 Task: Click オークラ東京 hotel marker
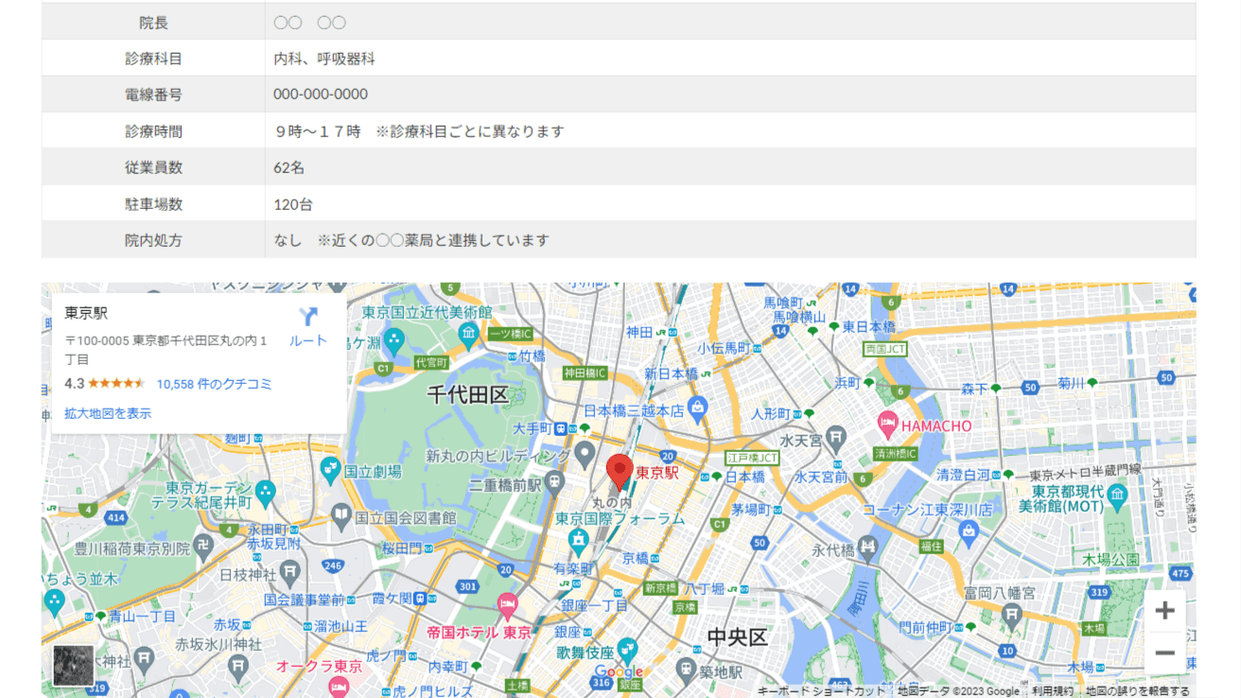(339, 687)
